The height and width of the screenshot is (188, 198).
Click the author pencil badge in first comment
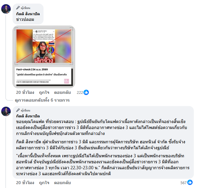tap(18, 8)
